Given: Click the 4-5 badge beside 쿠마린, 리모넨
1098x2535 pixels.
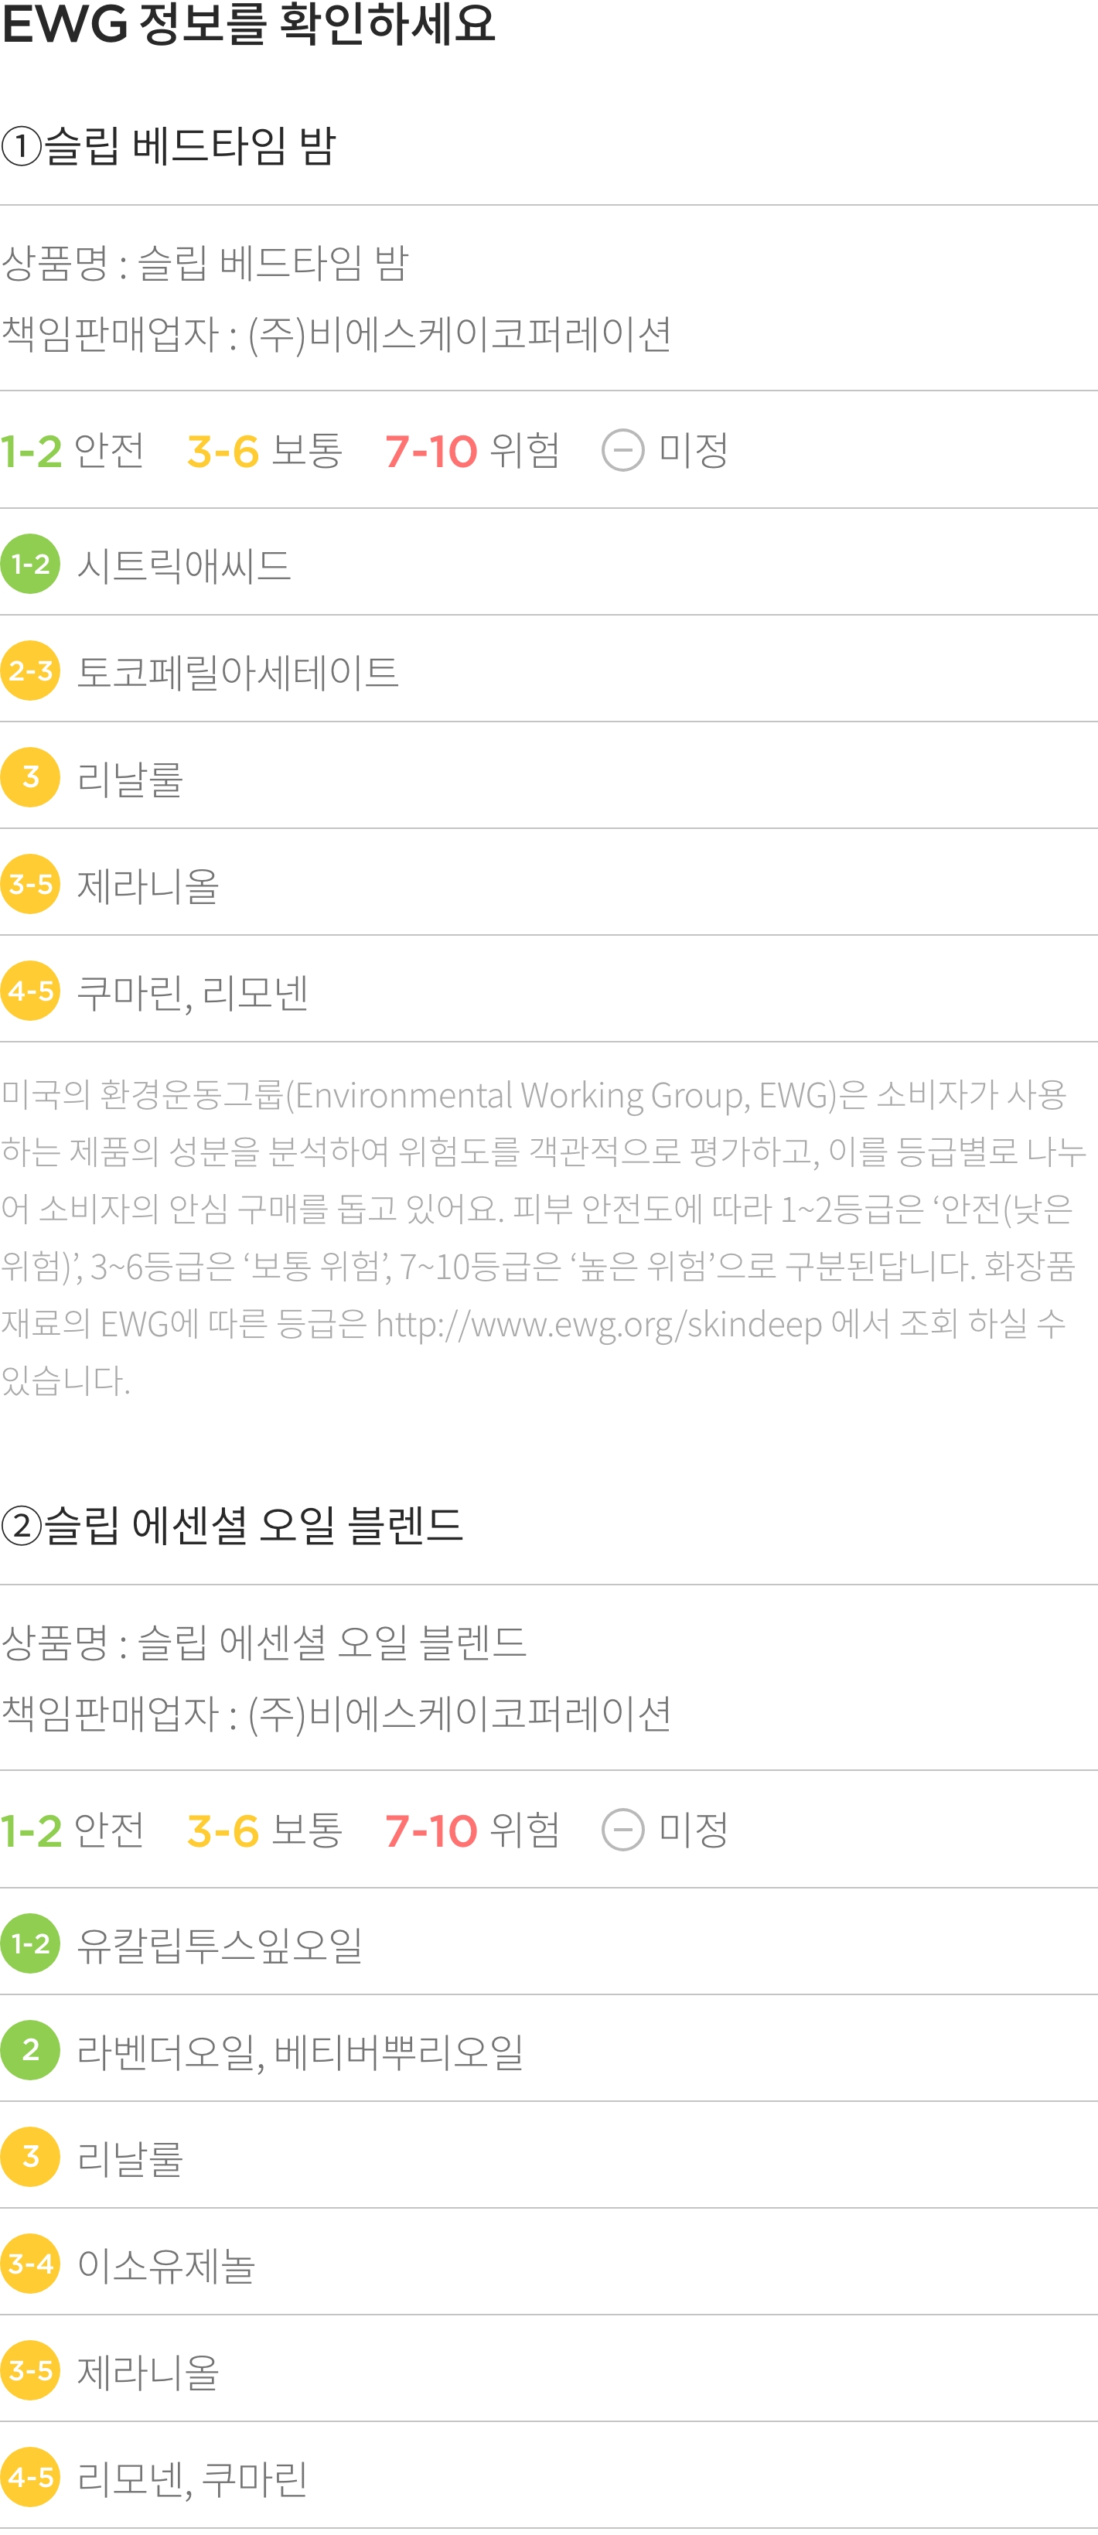Looking at the screenshot, I should (30, 990).
